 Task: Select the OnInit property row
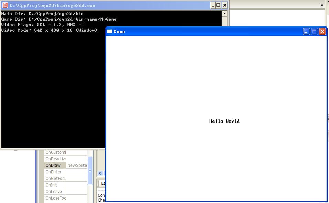pyautogui.click(x=52, y=185)
